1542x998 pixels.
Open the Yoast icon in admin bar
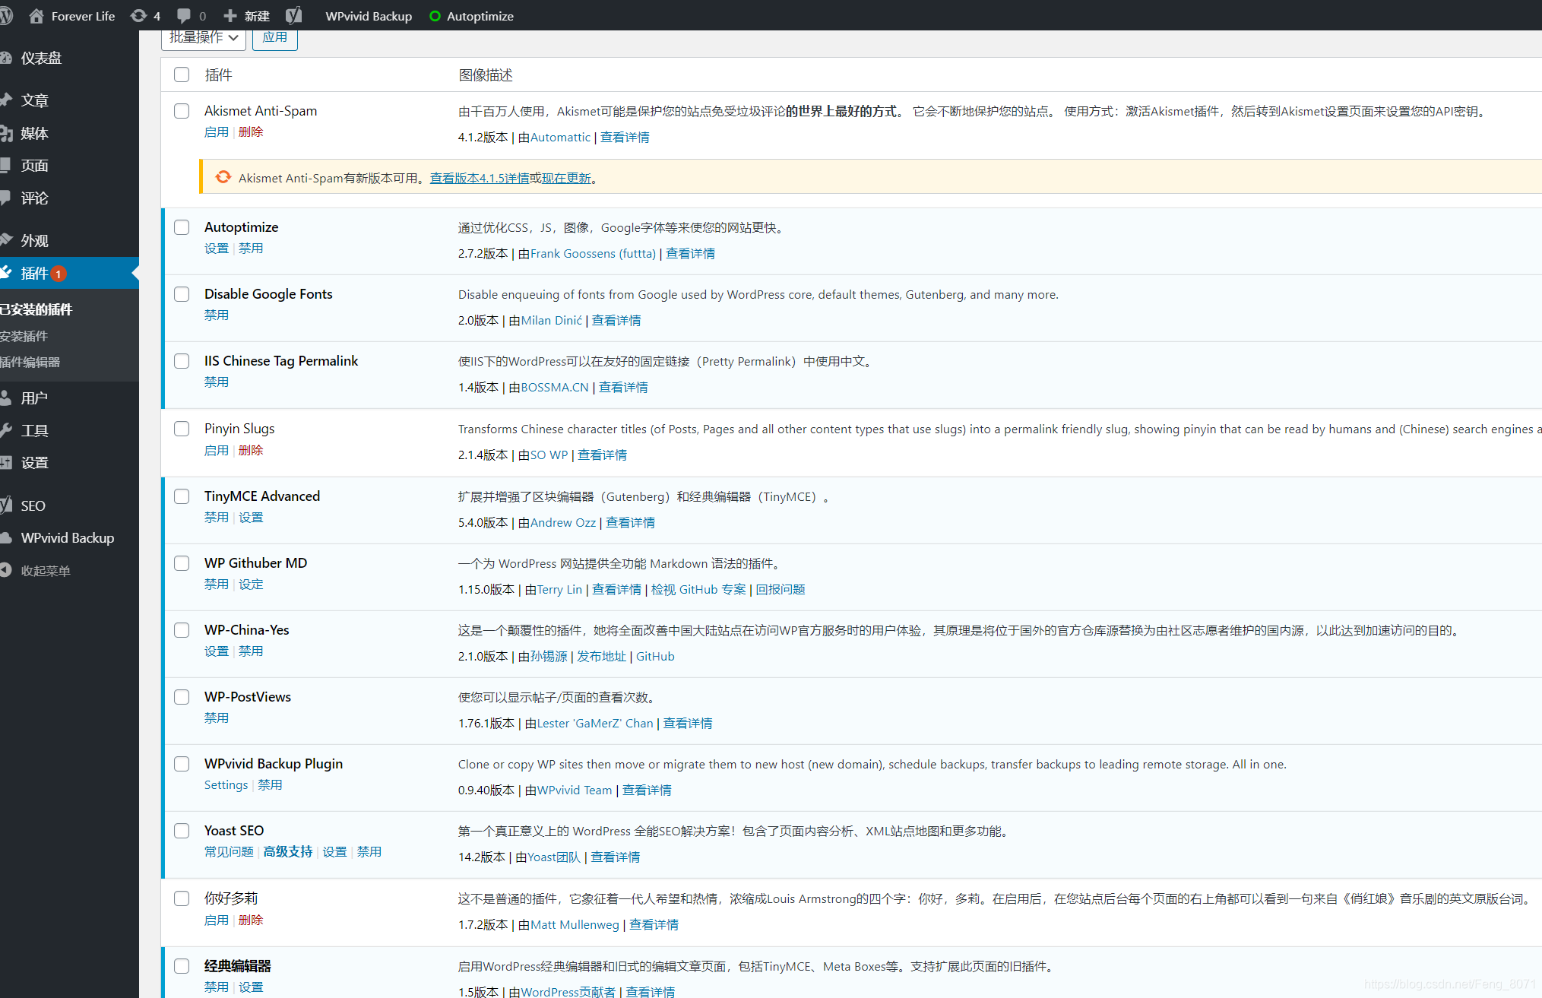(x=294, y=16)
